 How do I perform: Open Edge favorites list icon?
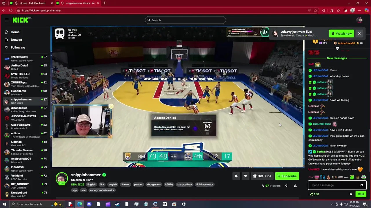click(x=339, y=10)
